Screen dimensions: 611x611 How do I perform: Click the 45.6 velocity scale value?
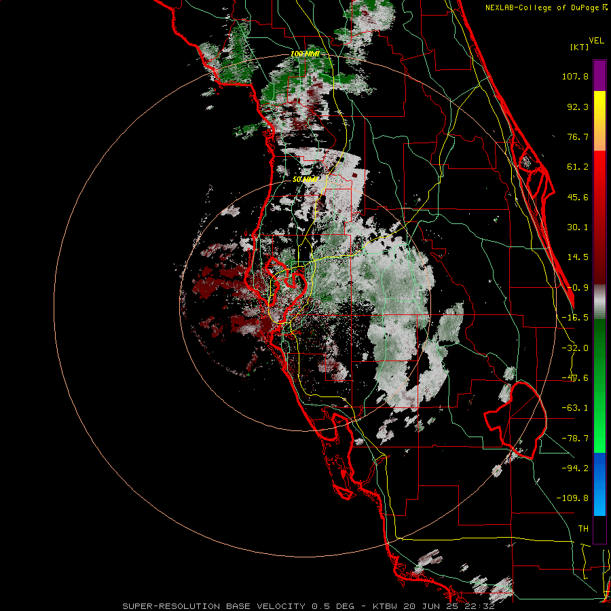click(578, 197)
